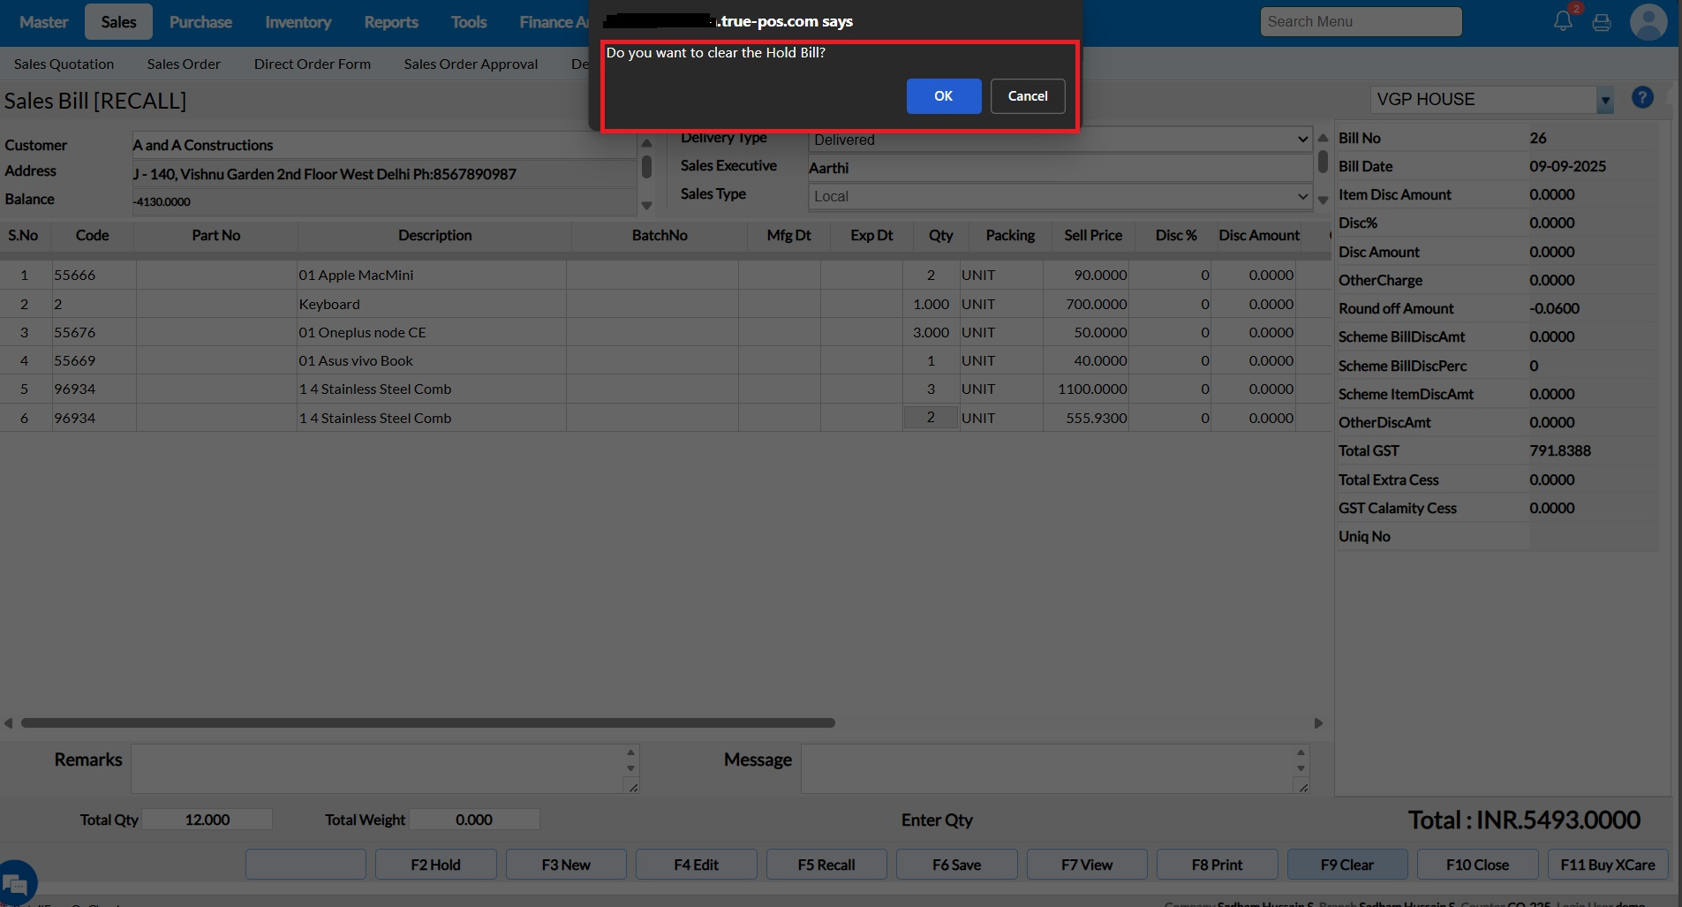This screenshot has width=1682, height=907.
Task: Select the '01 Asus vivo Book' row
Action: (x=665, y=360)
